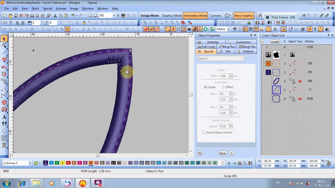Open the Input C dropdown
This screenshot has width=335, height=188.
coord(221,58)
